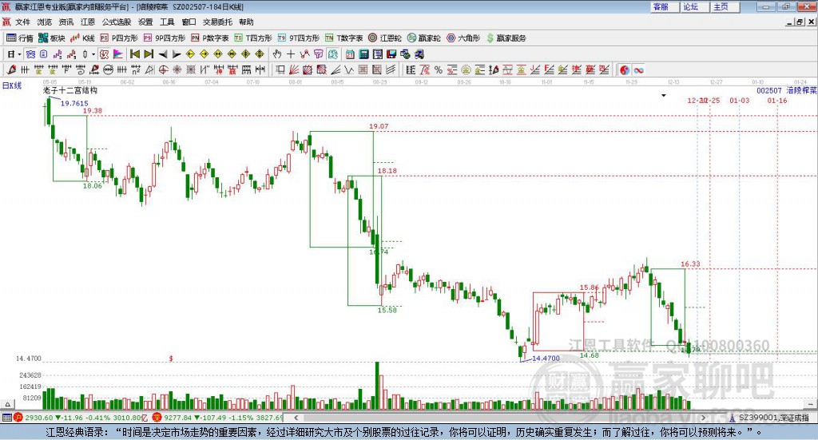Open the 窗口 menu

tap(189, 22)
